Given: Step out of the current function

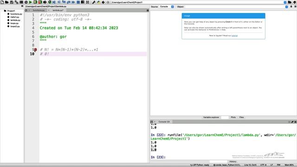Looking at the screenshot, I should pos(69,2).
